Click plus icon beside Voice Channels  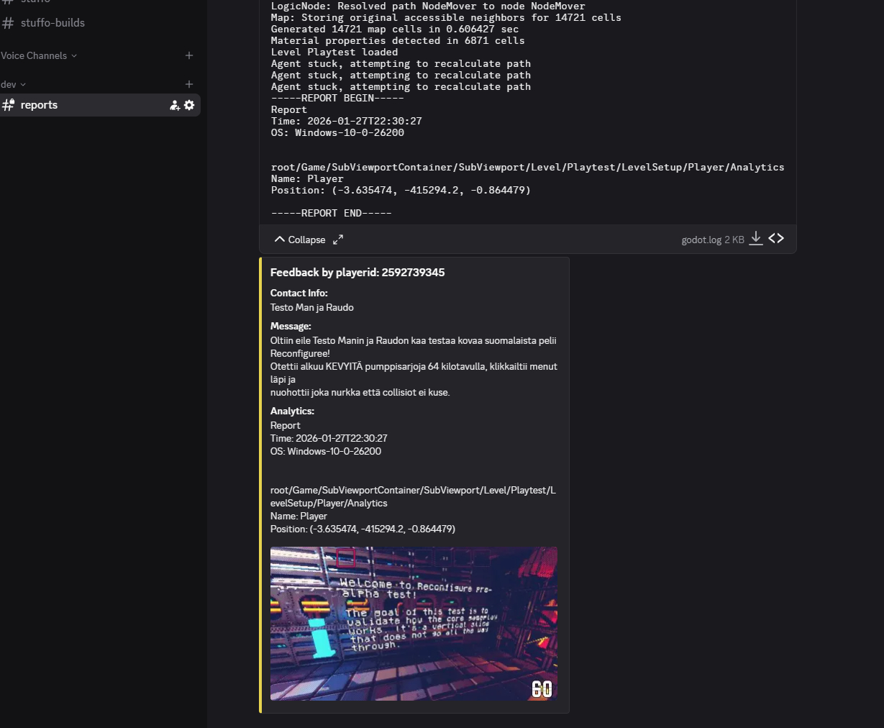point(189,56)
